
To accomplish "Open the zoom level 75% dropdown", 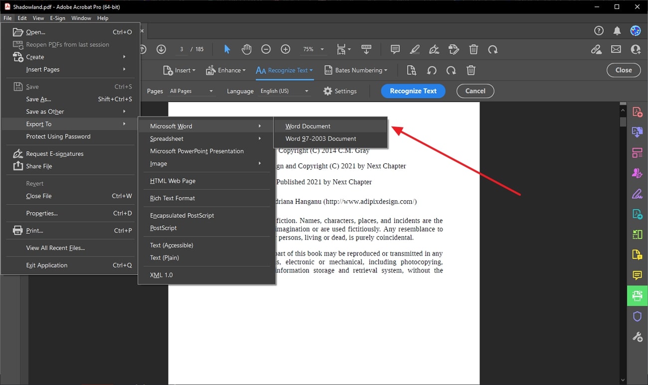I will 313,49.
